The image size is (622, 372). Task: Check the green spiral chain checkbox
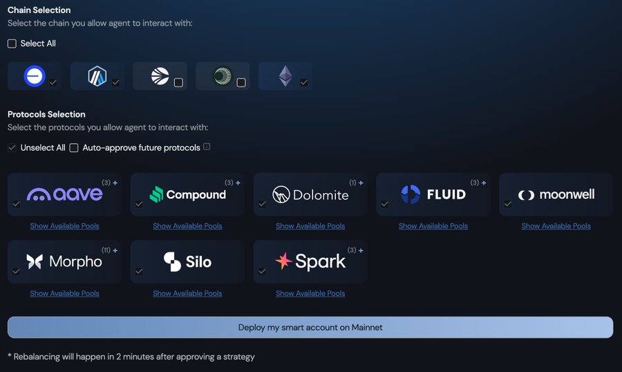point(241,82)
